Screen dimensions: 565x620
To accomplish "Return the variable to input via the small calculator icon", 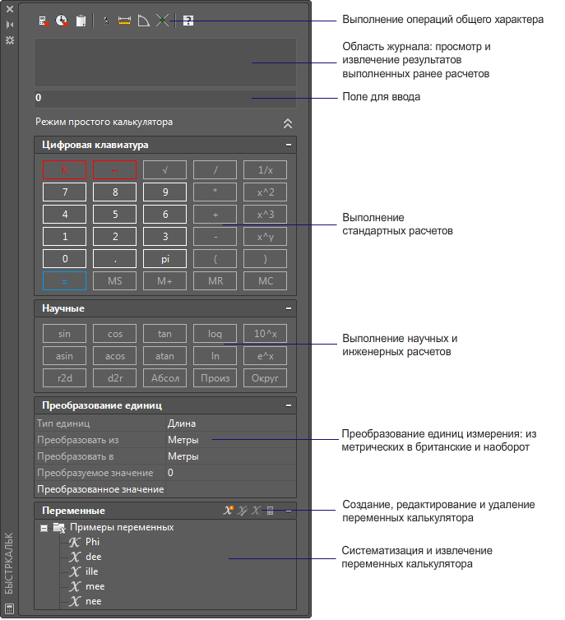I will [x=270, y=511].
